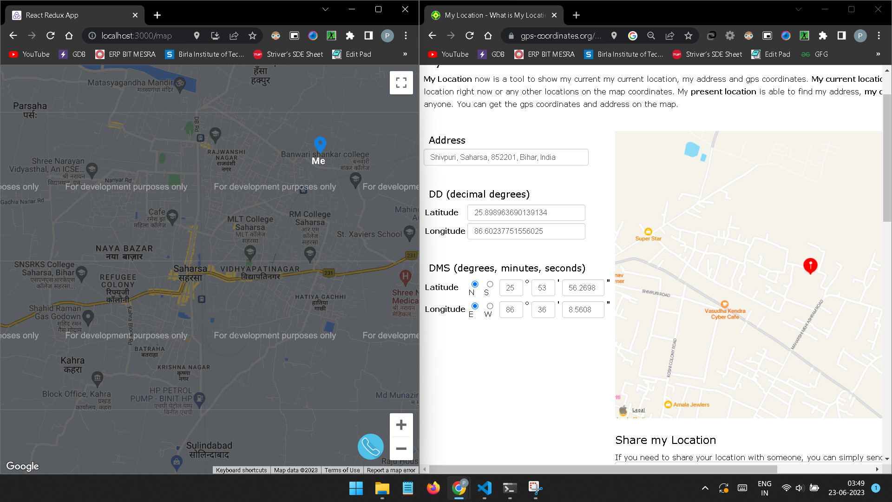Toggle fullscreen view on Google map

[401, 83]
